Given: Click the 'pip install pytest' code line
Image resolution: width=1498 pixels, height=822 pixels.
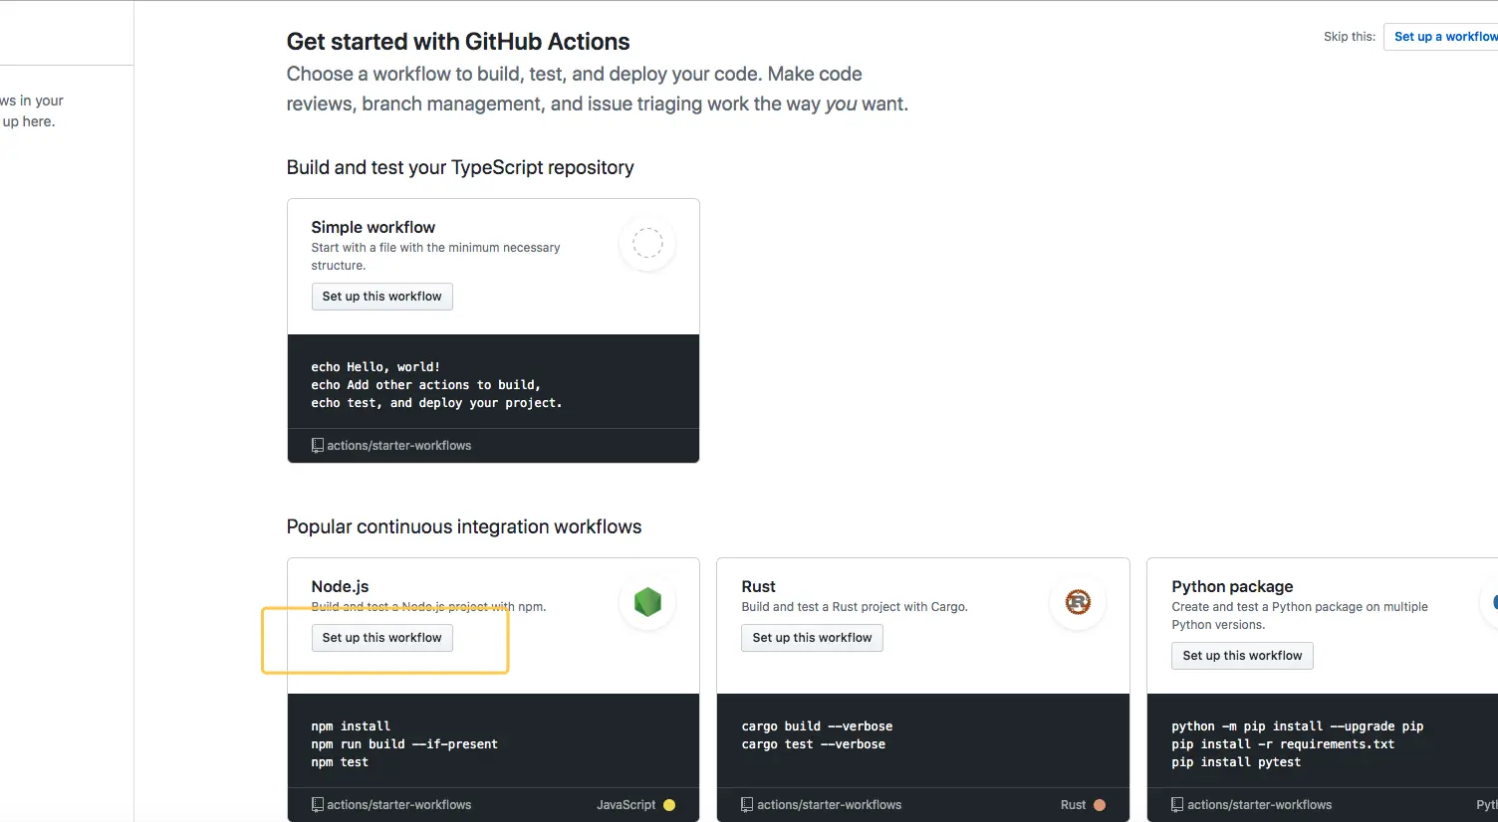Looking at the screenshot, I should pos(1236,762).
